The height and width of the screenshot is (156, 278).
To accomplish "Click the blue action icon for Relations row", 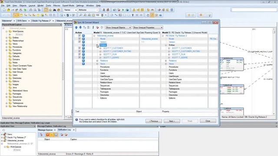I will point(83,61).
